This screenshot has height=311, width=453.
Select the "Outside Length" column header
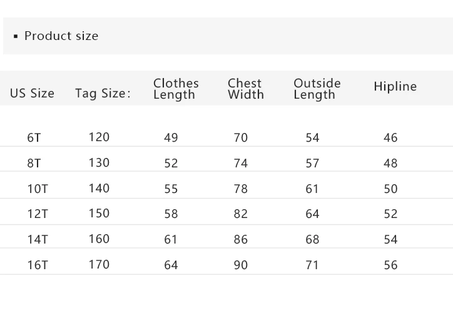317,89
